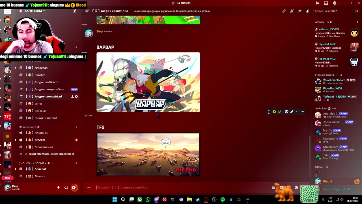Open freezeos channel

point(48,68)
